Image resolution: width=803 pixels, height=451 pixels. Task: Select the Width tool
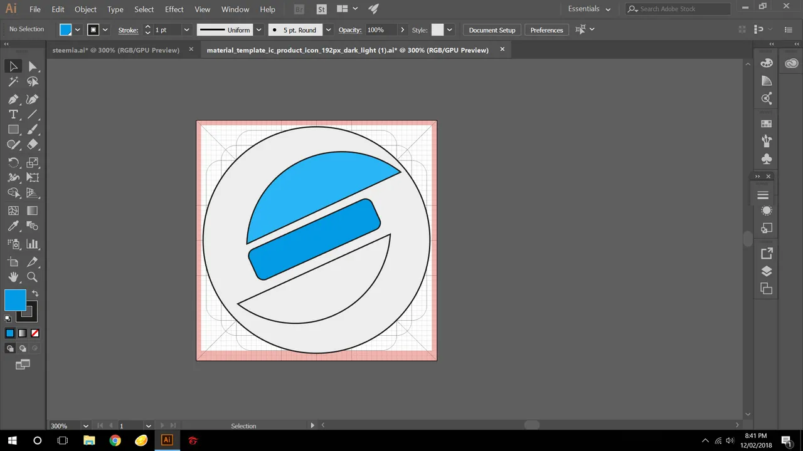click(x=13, y=177)
